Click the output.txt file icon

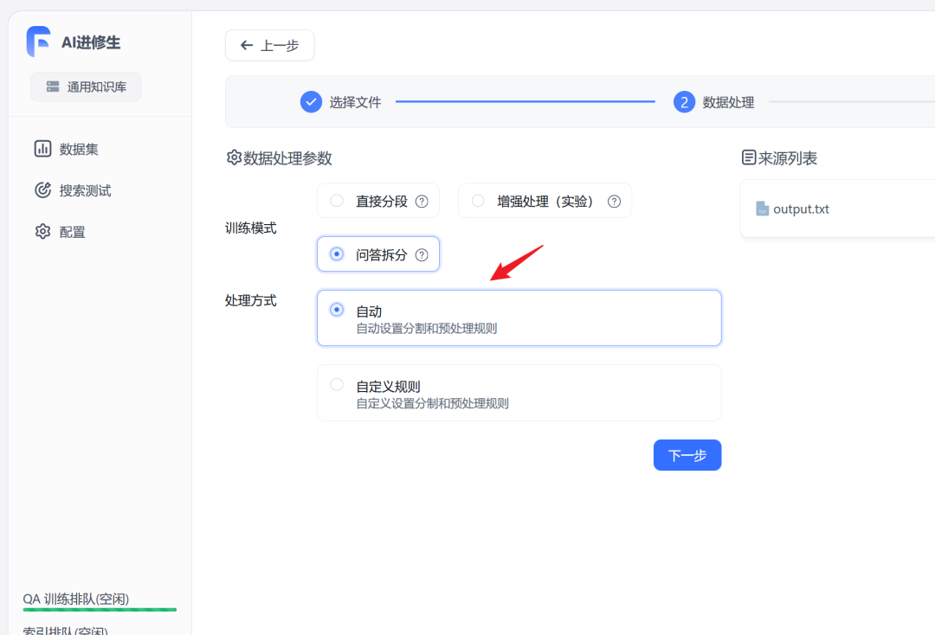tap(762, 209)
